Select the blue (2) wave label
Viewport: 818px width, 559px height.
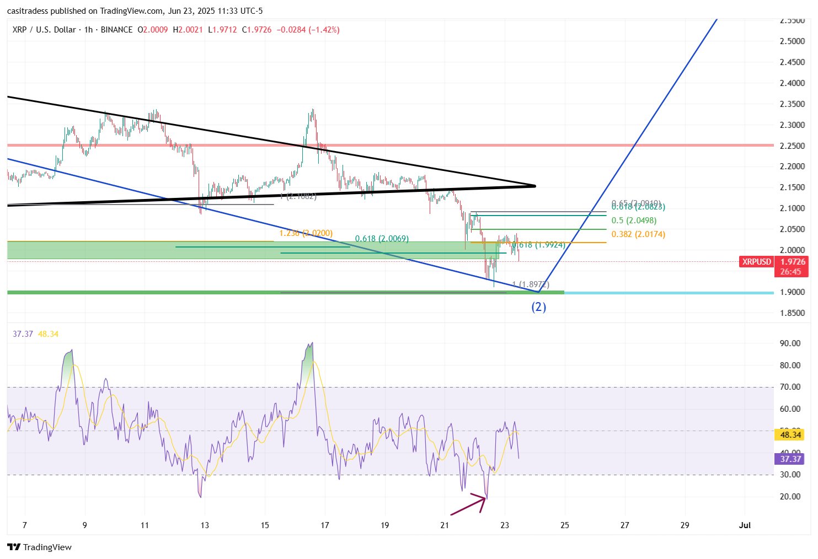pos(538,307)
